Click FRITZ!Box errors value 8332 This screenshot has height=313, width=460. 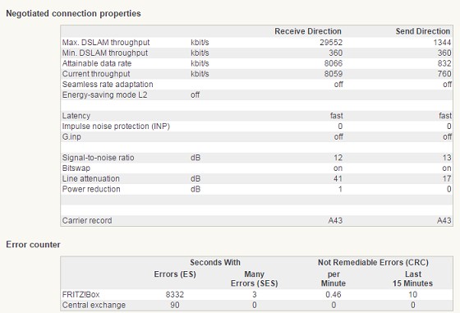point(175,295)
